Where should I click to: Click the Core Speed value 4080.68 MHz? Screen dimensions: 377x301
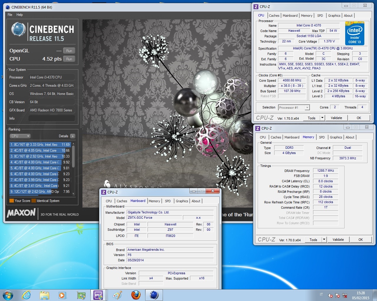click(x=292, y=80)
